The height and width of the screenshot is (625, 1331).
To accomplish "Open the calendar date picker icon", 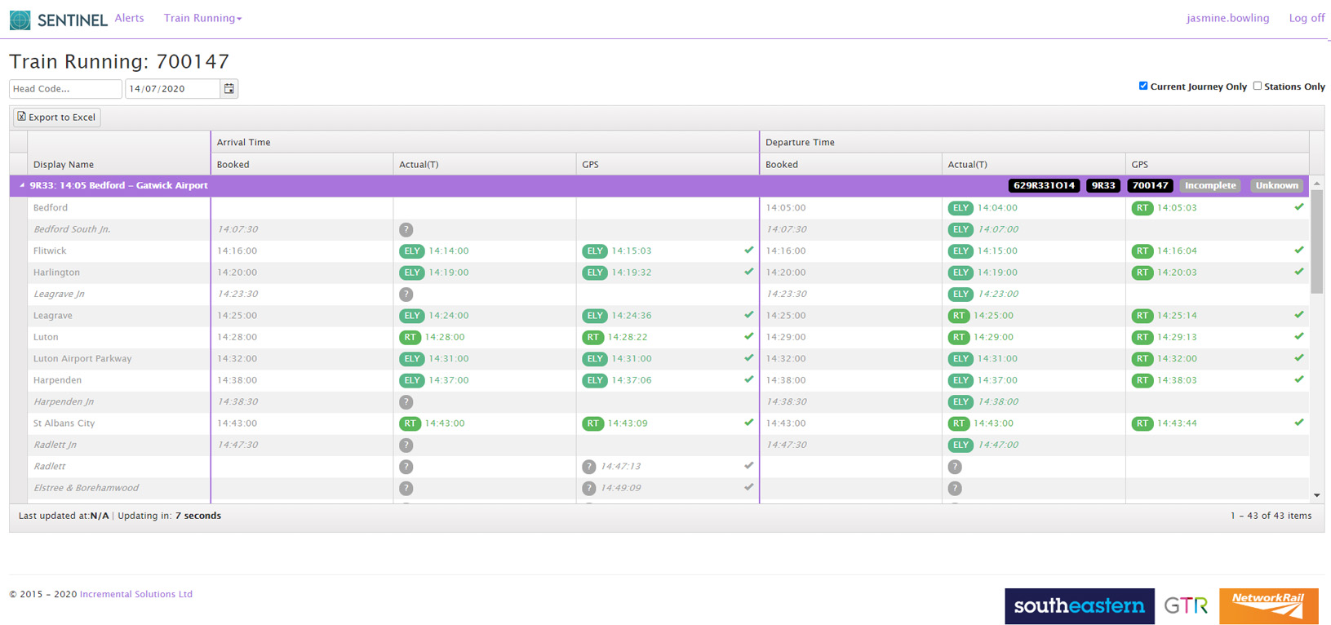I will (x=229, y=89).
